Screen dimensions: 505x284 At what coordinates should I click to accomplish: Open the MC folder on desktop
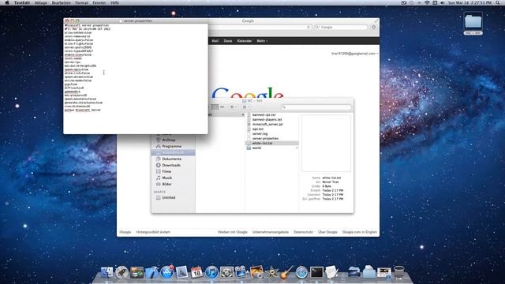point(473,24)
